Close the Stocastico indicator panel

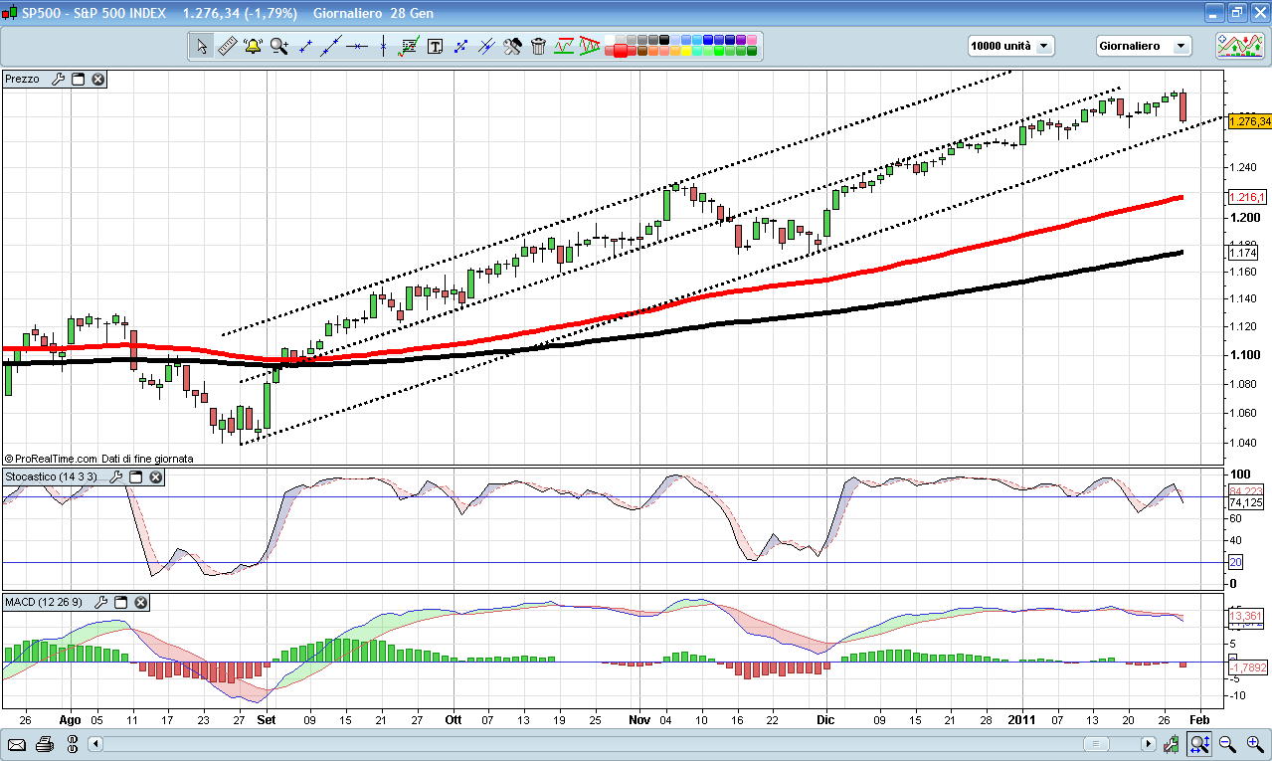(155, 477)
